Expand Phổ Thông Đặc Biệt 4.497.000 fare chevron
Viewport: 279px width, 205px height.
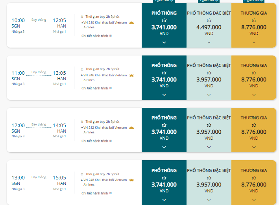(209, 42)
